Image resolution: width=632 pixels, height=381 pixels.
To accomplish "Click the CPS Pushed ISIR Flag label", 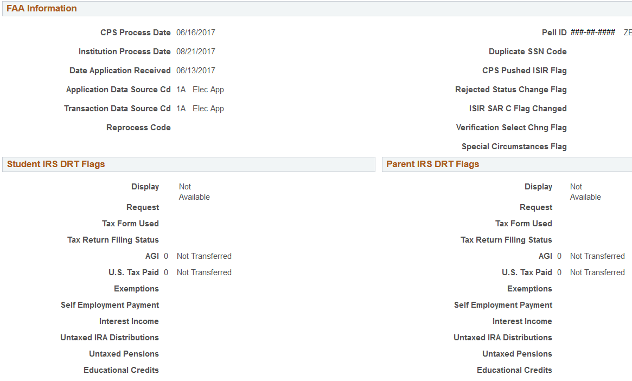I will 524,70.
